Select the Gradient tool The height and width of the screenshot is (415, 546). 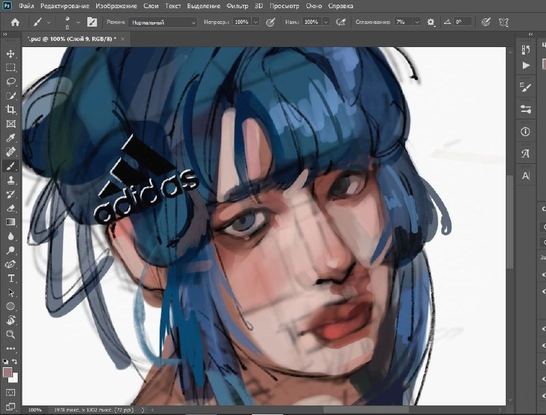tap(10, 222)
